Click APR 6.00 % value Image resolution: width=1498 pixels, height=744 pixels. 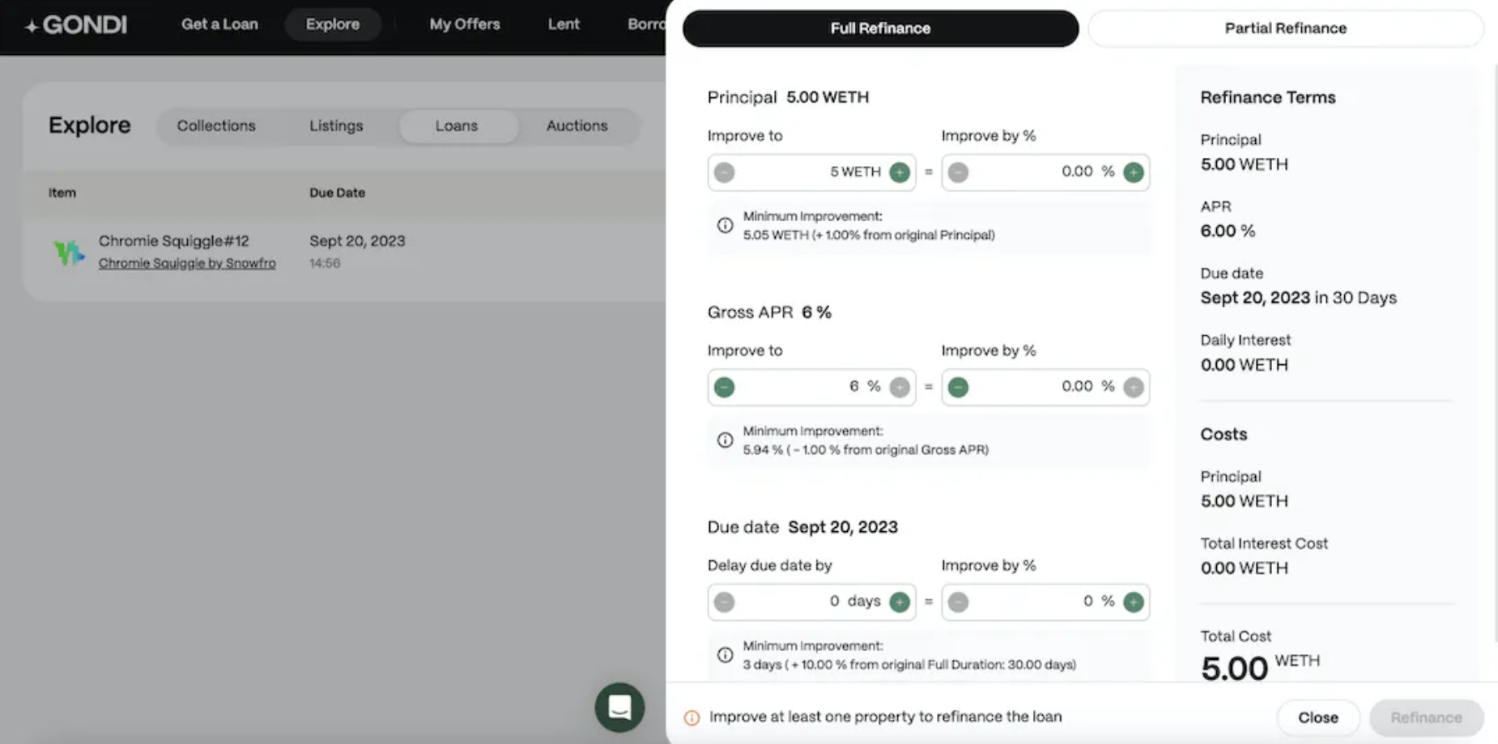click(1228, 231)
